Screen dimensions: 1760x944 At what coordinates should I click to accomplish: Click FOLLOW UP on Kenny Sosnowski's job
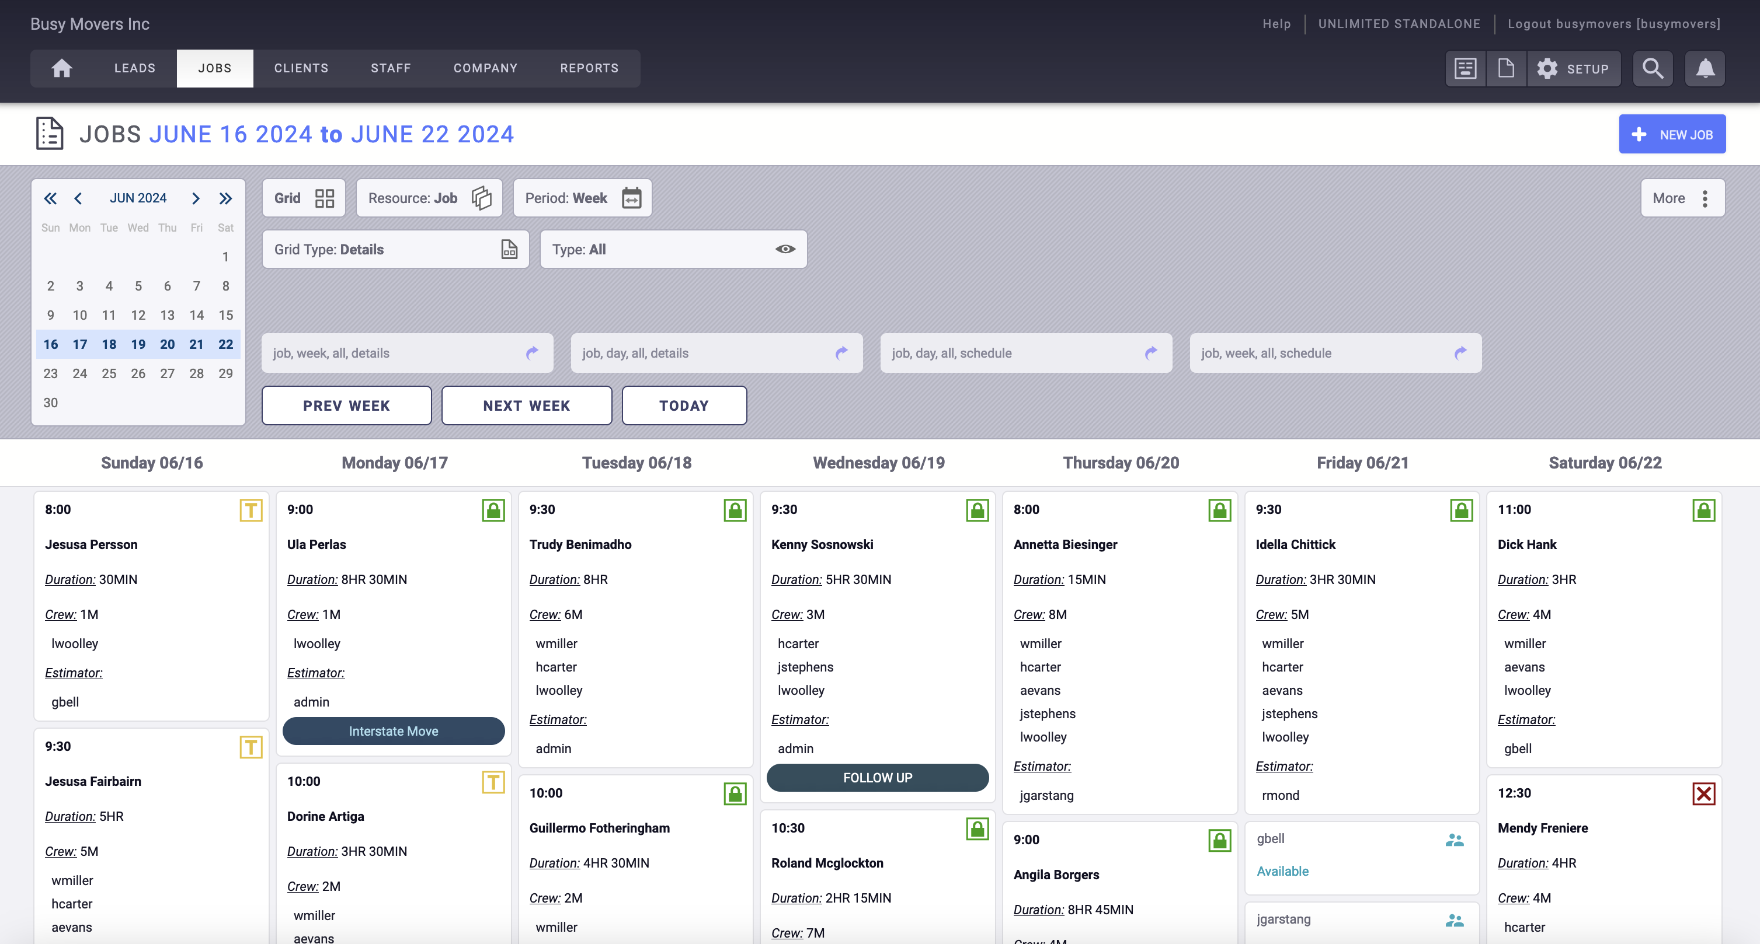click(877, 778)
